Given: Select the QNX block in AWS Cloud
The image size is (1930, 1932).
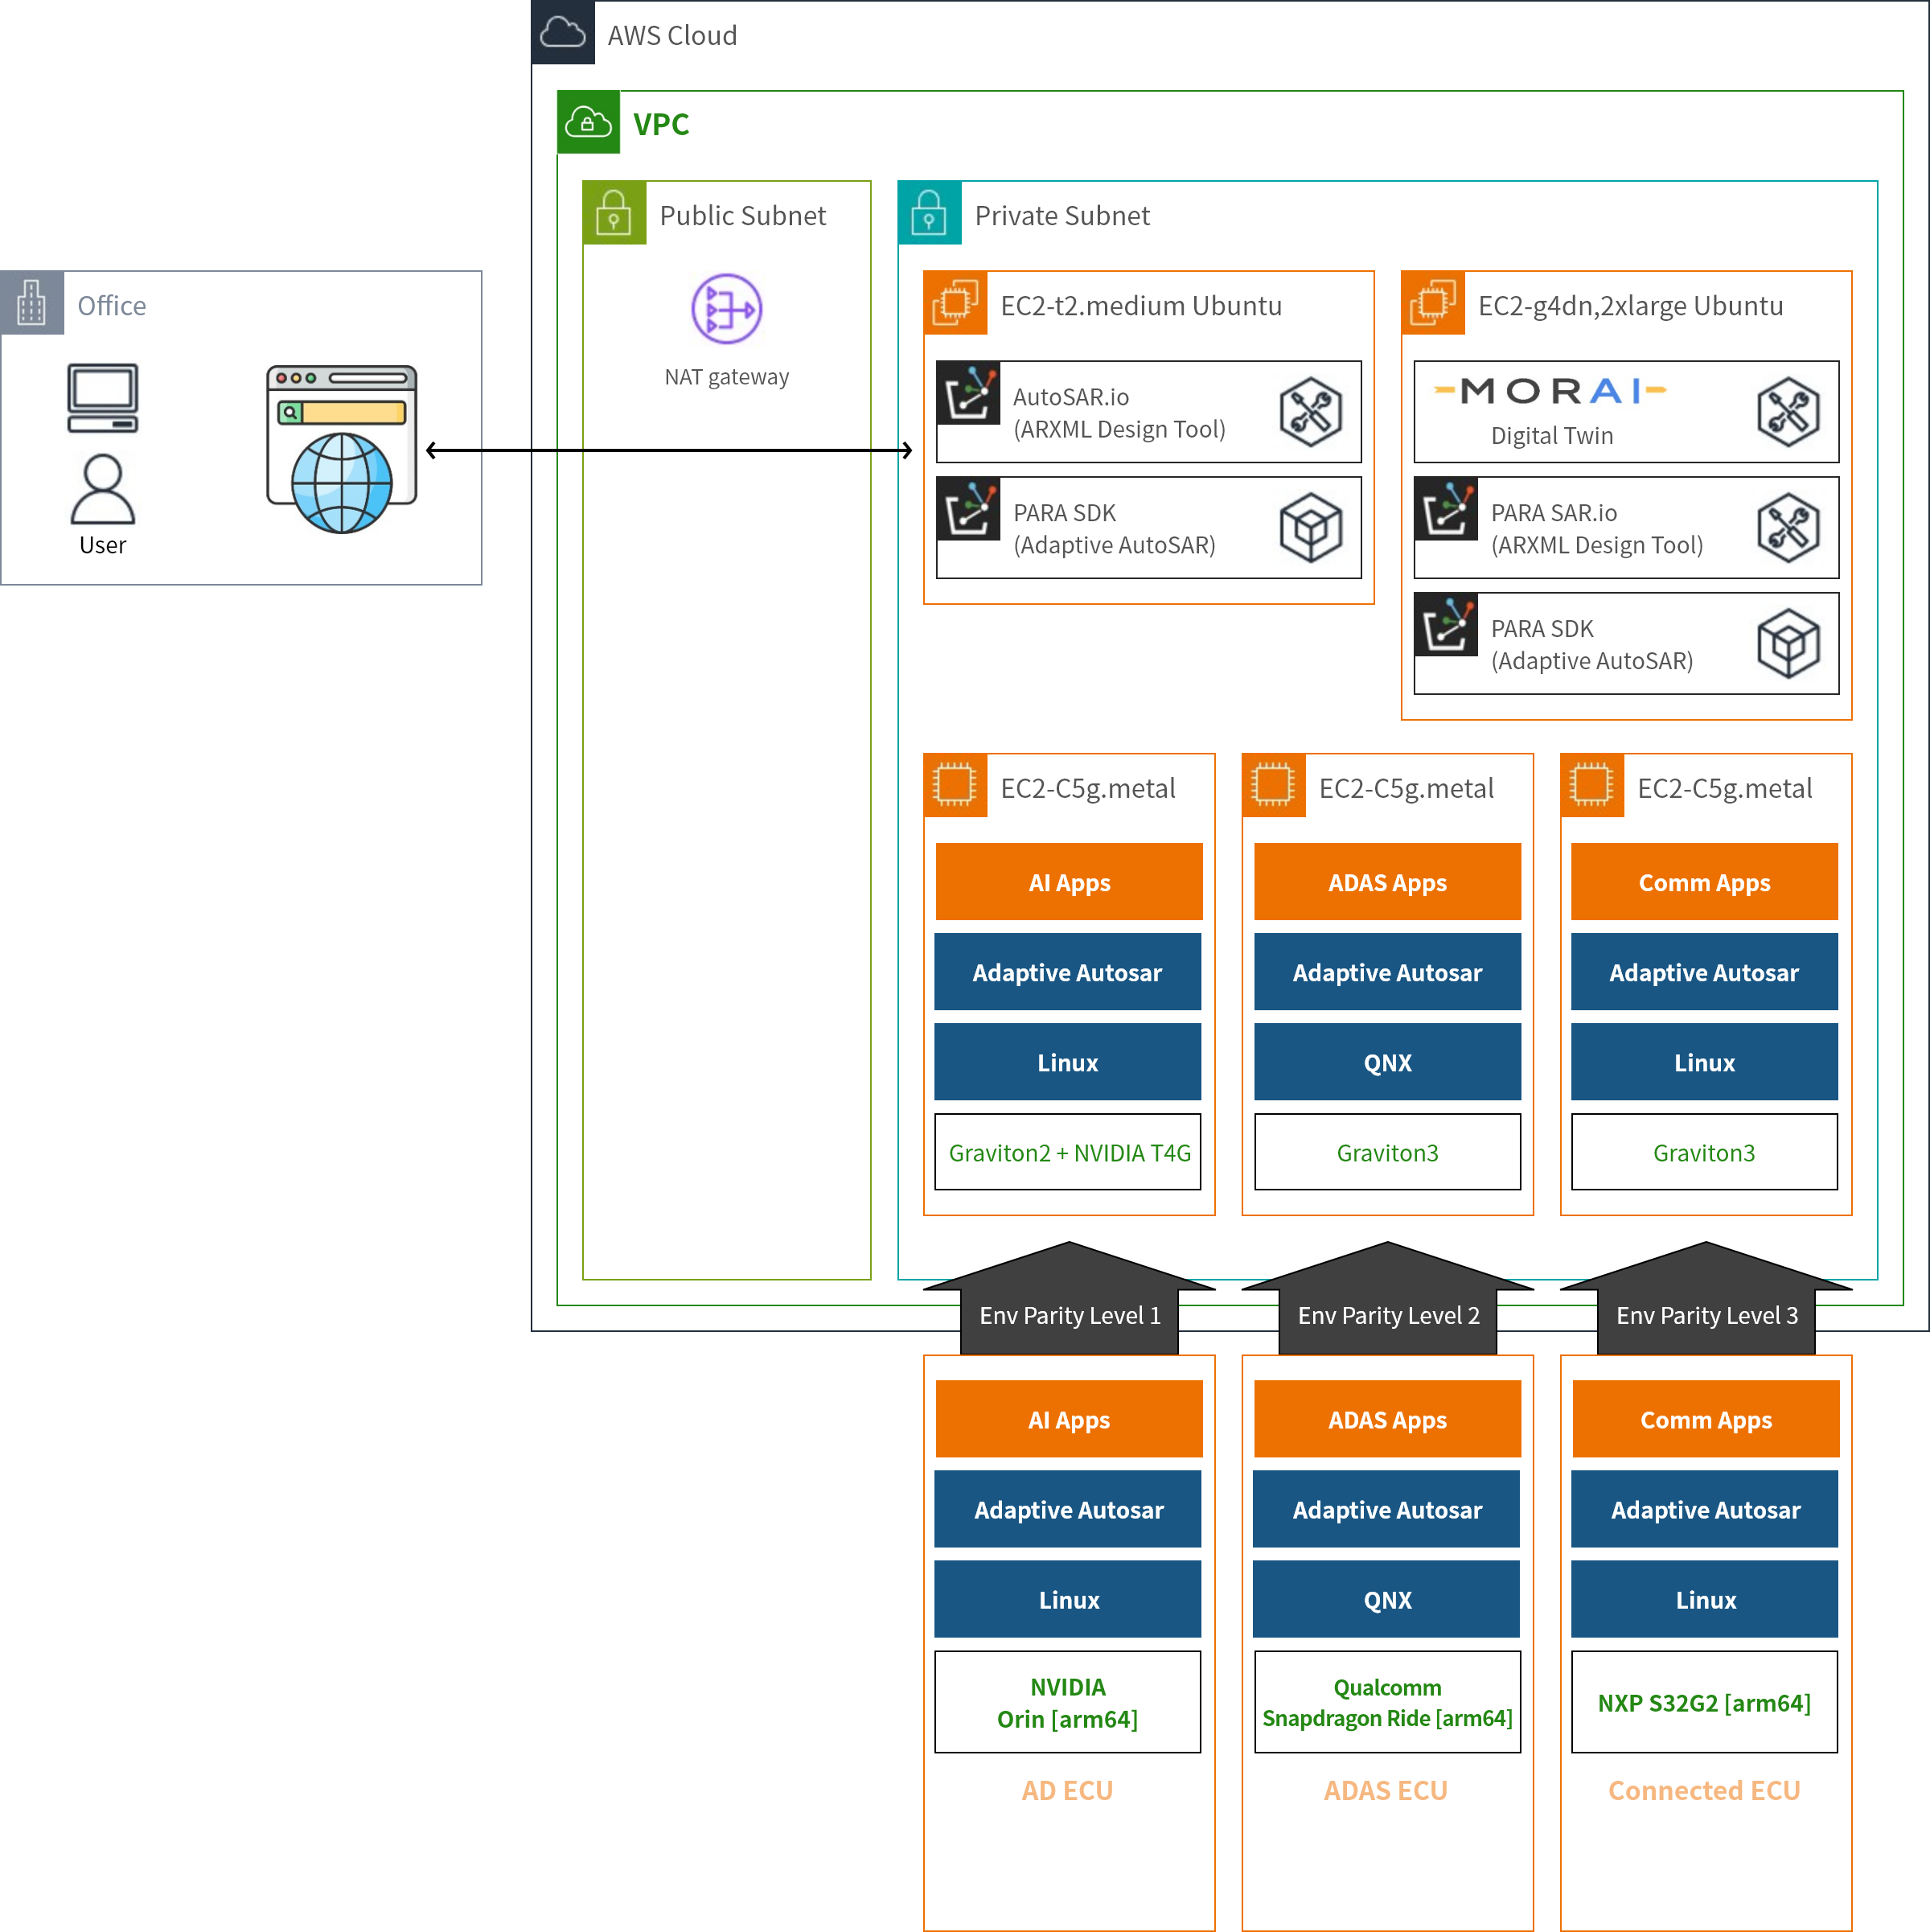Looking at the screenshot, I should (1387, 1062).
